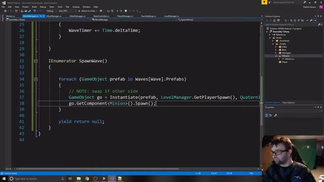Image resolution: width=324 pixels, height=182 pixels.
Task: Switch to the BaseController.cs tab
Action: click(101, 16)
